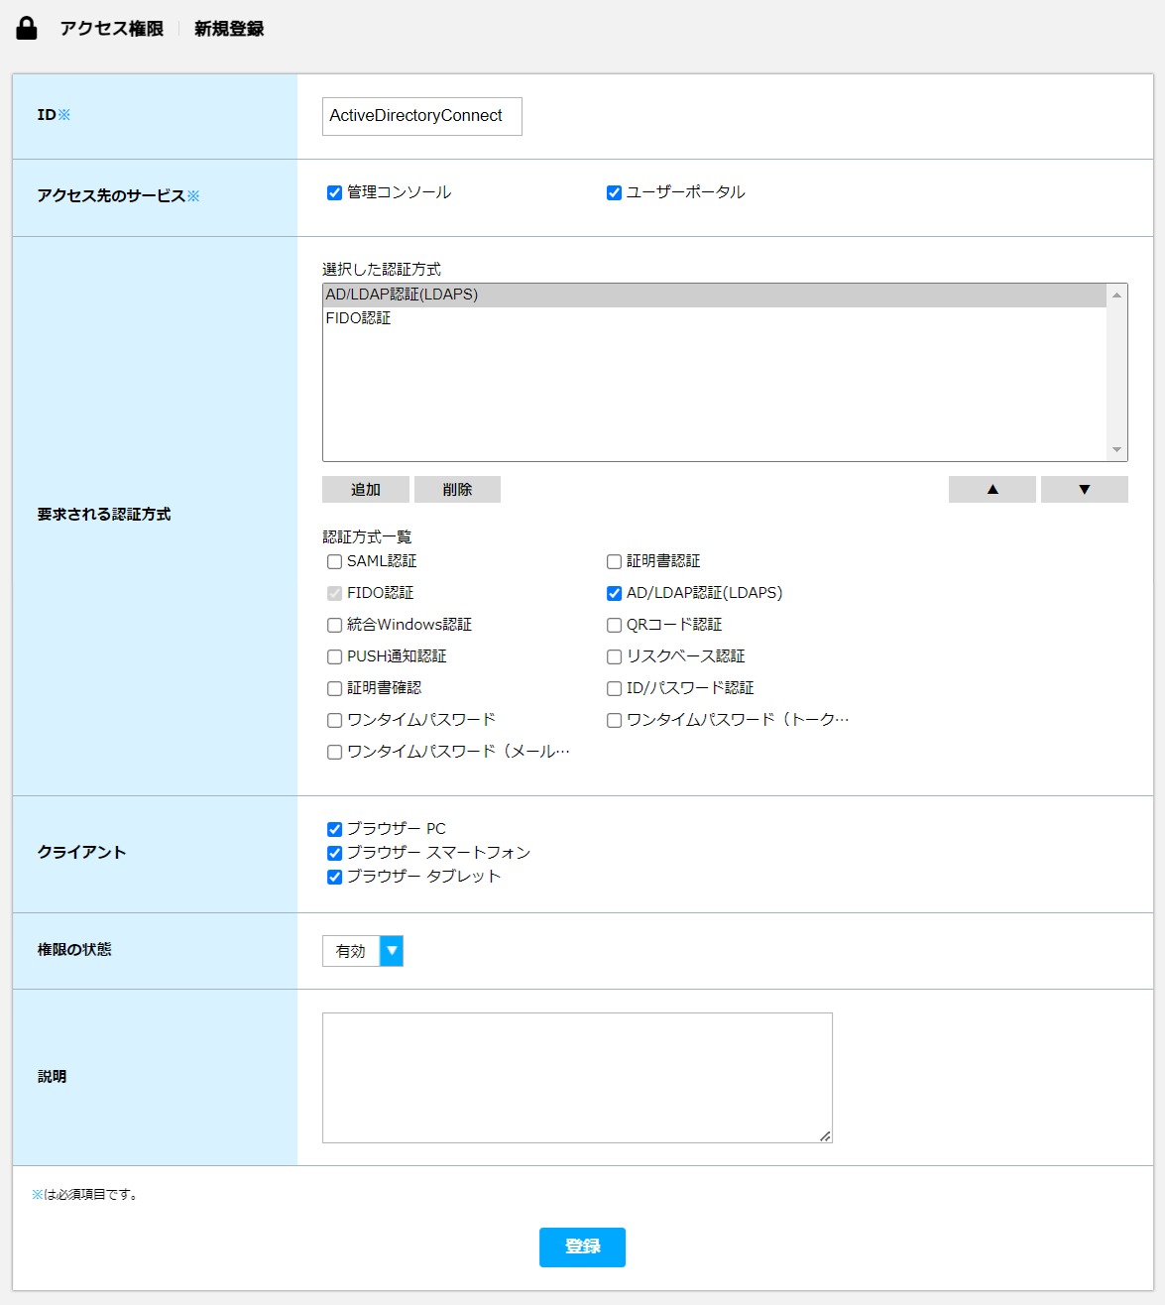This screenshot has height=1305, width=1165.
Task: Tick the ID/パスワード認証 checkbox
Action: coord(615,689)
